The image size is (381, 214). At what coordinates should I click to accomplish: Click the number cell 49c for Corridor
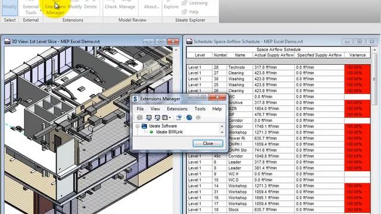click(220, 156)
